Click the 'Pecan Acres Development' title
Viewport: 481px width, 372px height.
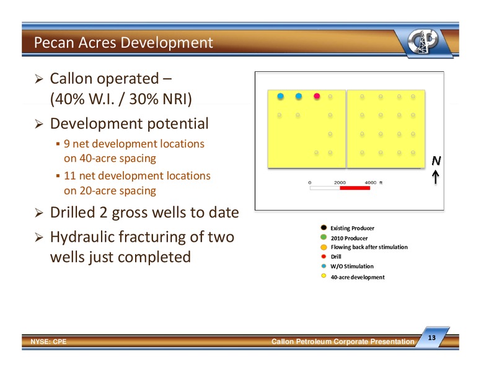pyautogui.click(x=123, y=42)
